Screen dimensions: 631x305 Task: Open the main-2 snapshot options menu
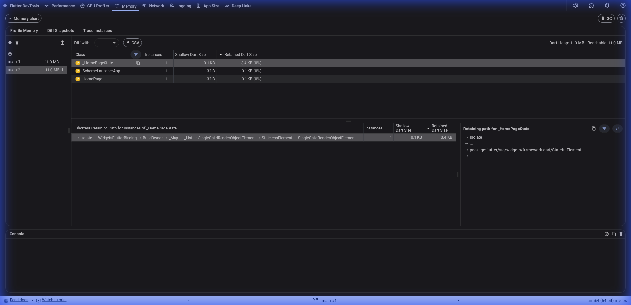(x=62, y=70)
